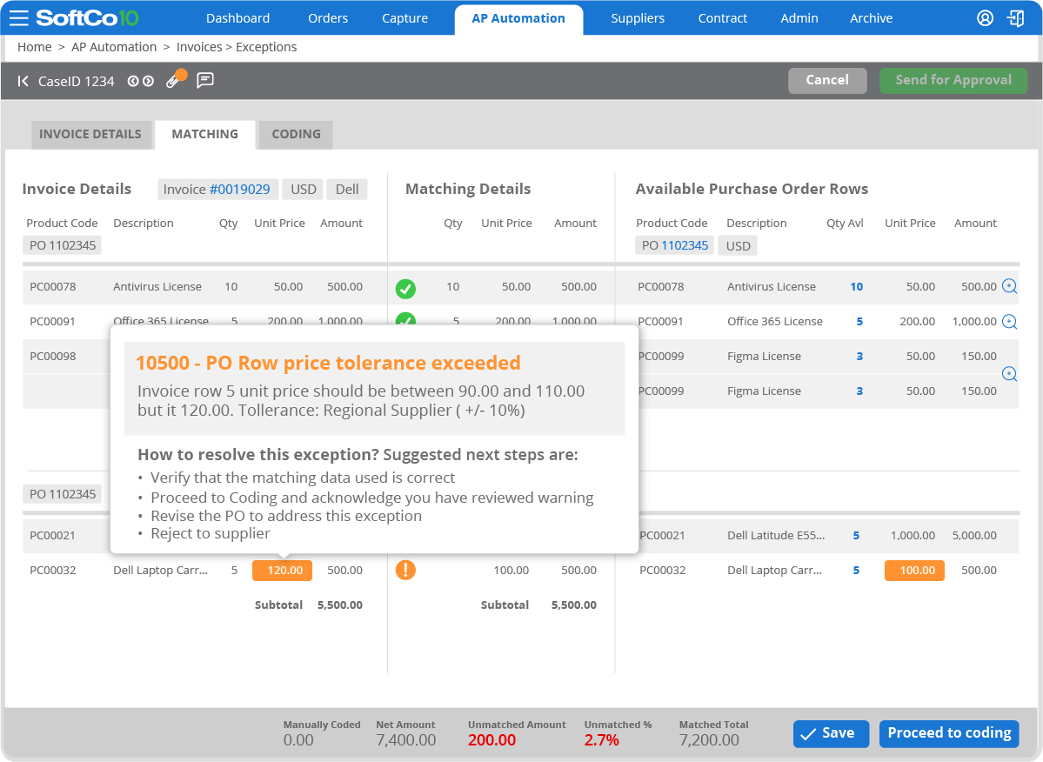Click the highlighted 120.00 unit price cell

[x=282, y=571]
